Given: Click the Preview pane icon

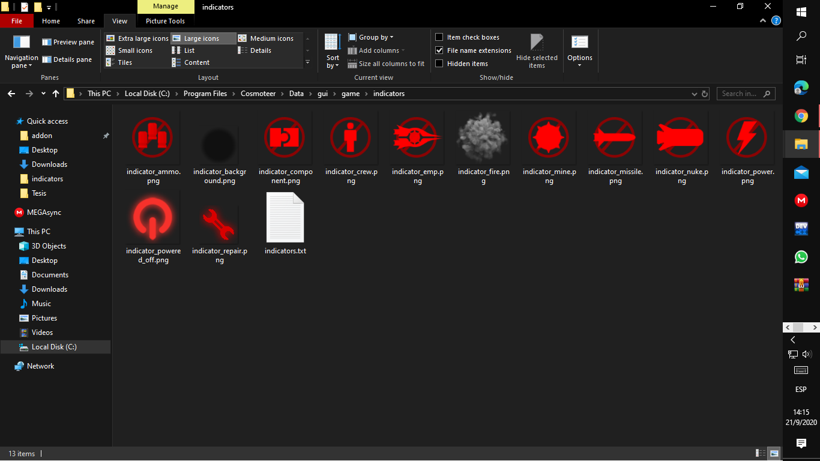Looking at the screenshot, I should click(47, 42).
